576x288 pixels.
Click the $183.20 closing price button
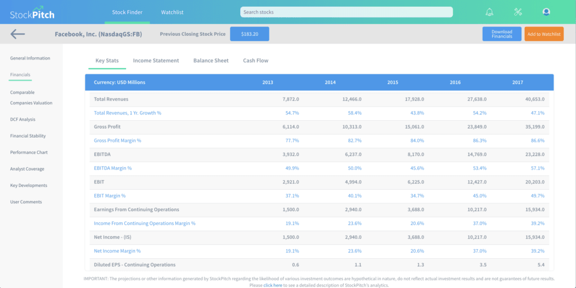(x=249, y=34)
